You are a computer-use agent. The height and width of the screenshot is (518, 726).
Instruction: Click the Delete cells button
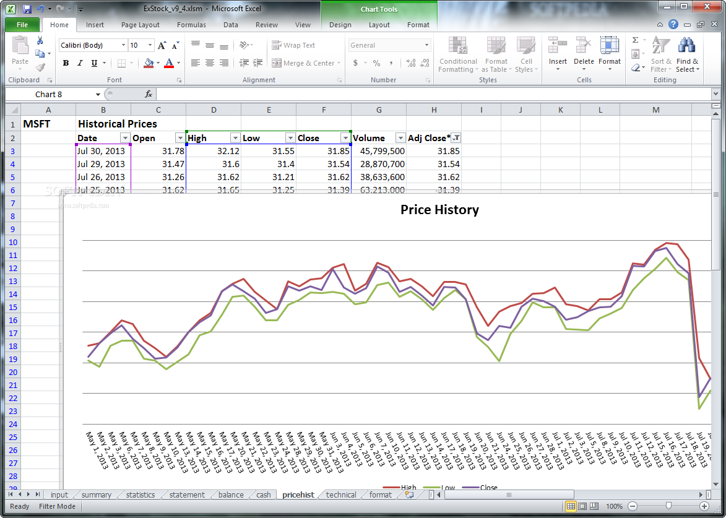click(584, 54)
